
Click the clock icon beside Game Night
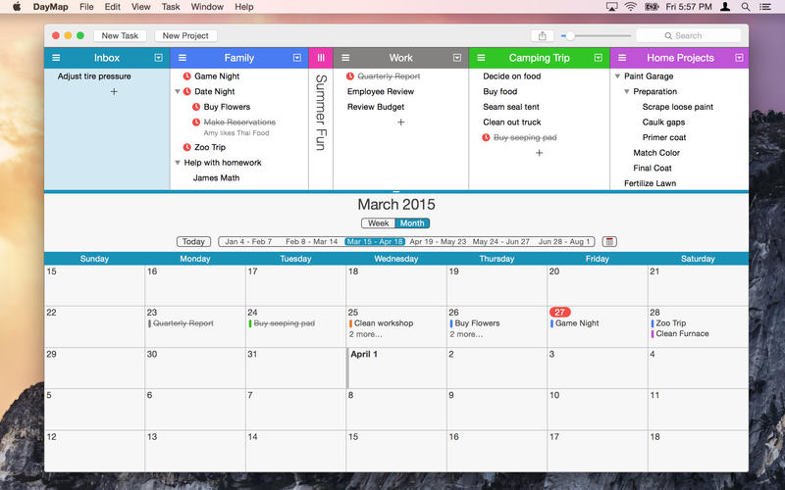186,76
